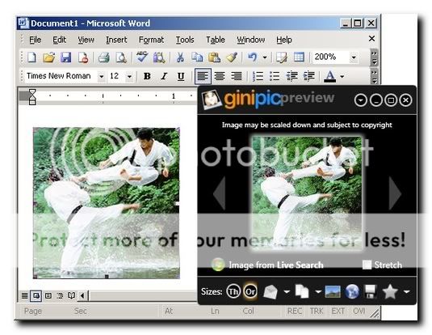This screenshot has height=335, width=432.
Task: Activate the Format Painter brush
Action: [x=232, y=57]
